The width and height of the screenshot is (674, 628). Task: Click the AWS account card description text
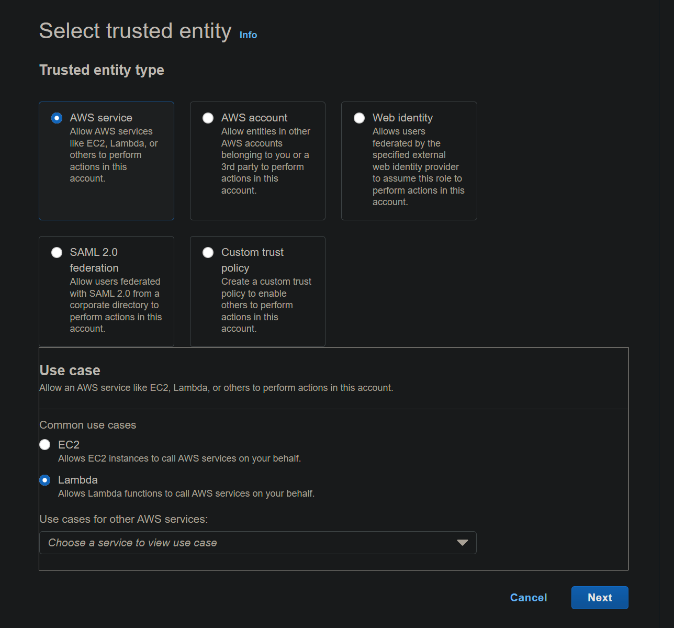(265, 161)
